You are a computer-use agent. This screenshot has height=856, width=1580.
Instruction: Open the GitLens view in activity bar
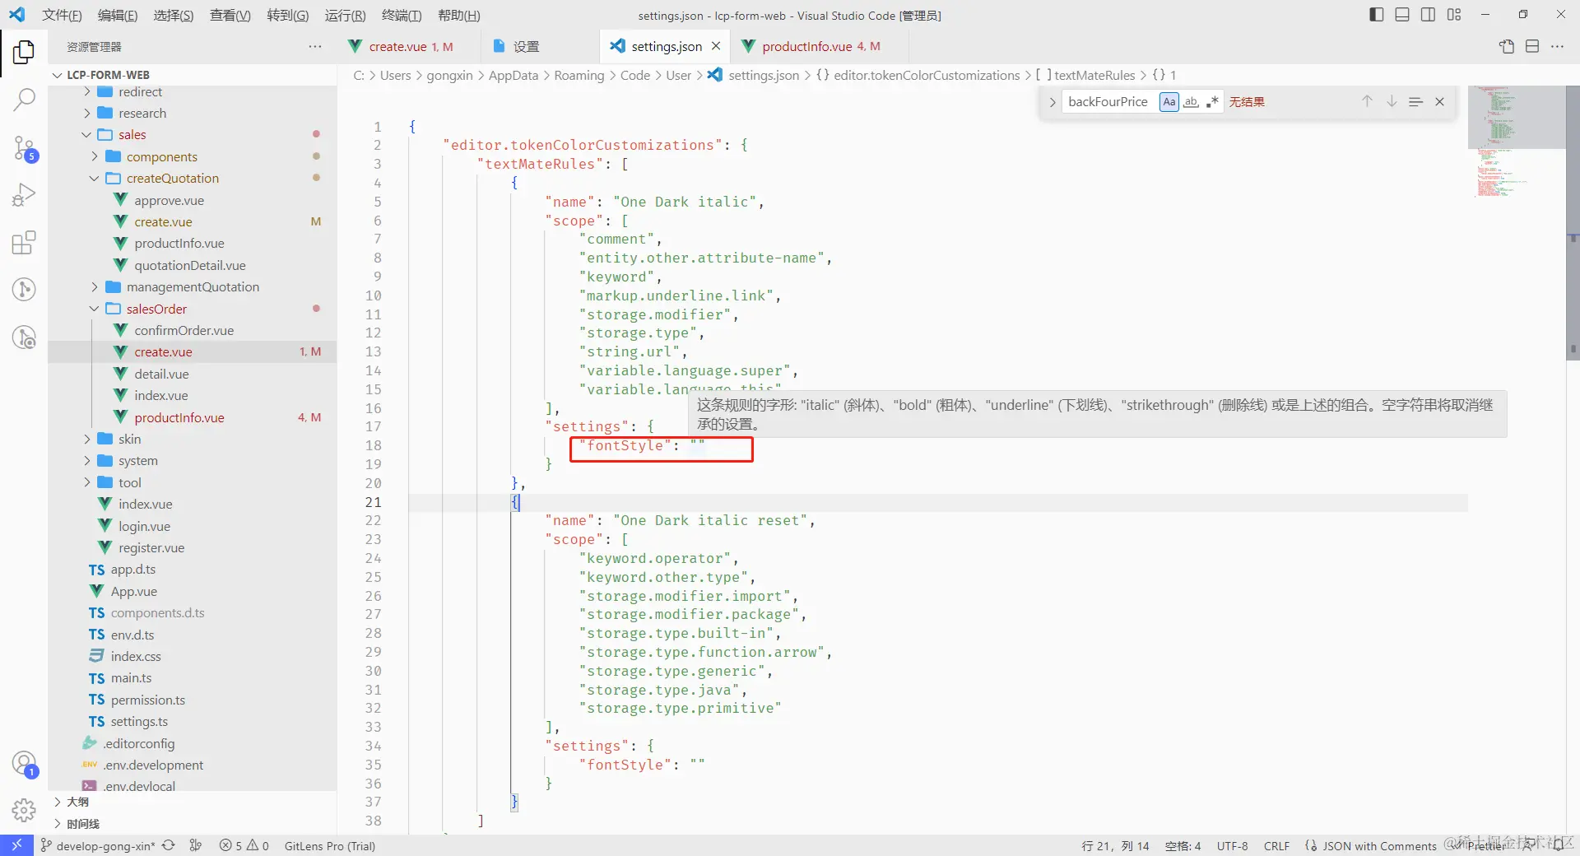(24, 290)
